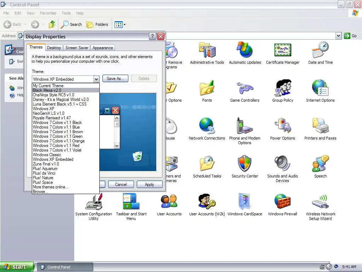Click the Apply button

click(149, 184)
